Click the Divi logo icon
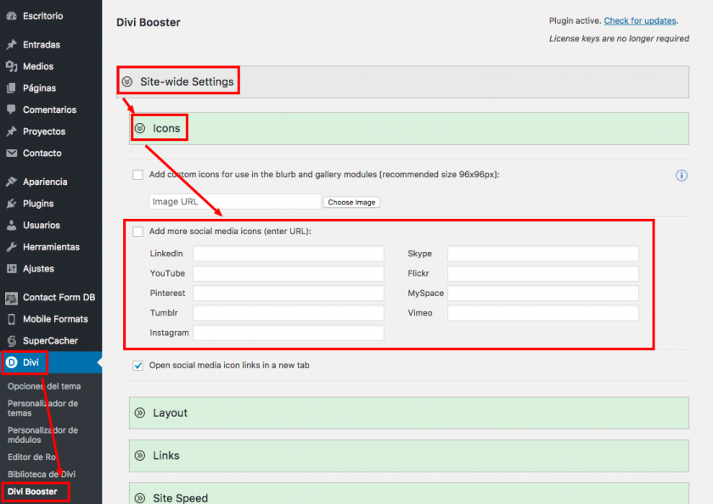 click(x=11, y=362)
